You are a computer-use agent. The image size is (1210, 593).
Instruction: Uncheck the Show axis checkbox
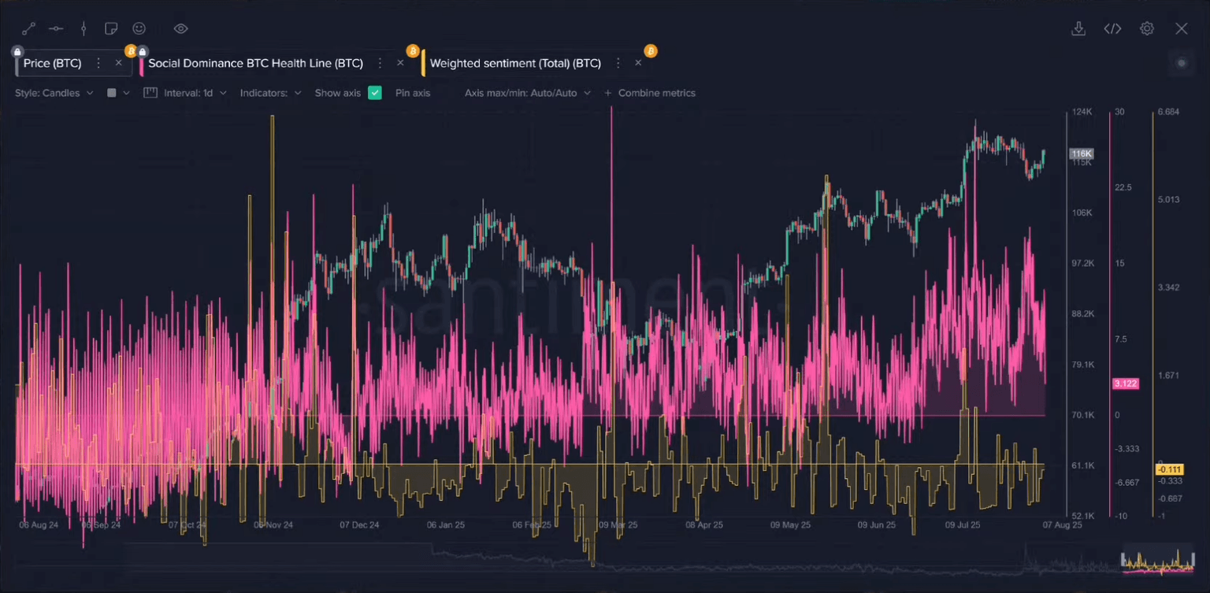click(375, 93)
